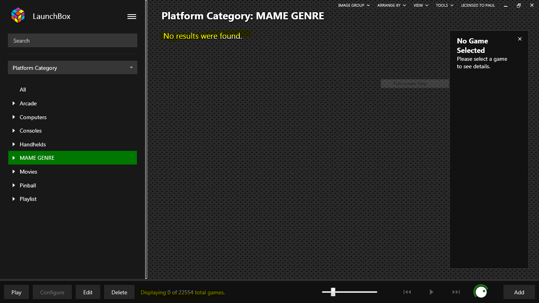This screenshot has height=303, width=539.
Task: Open the View menu
Action: coord(421,6)
